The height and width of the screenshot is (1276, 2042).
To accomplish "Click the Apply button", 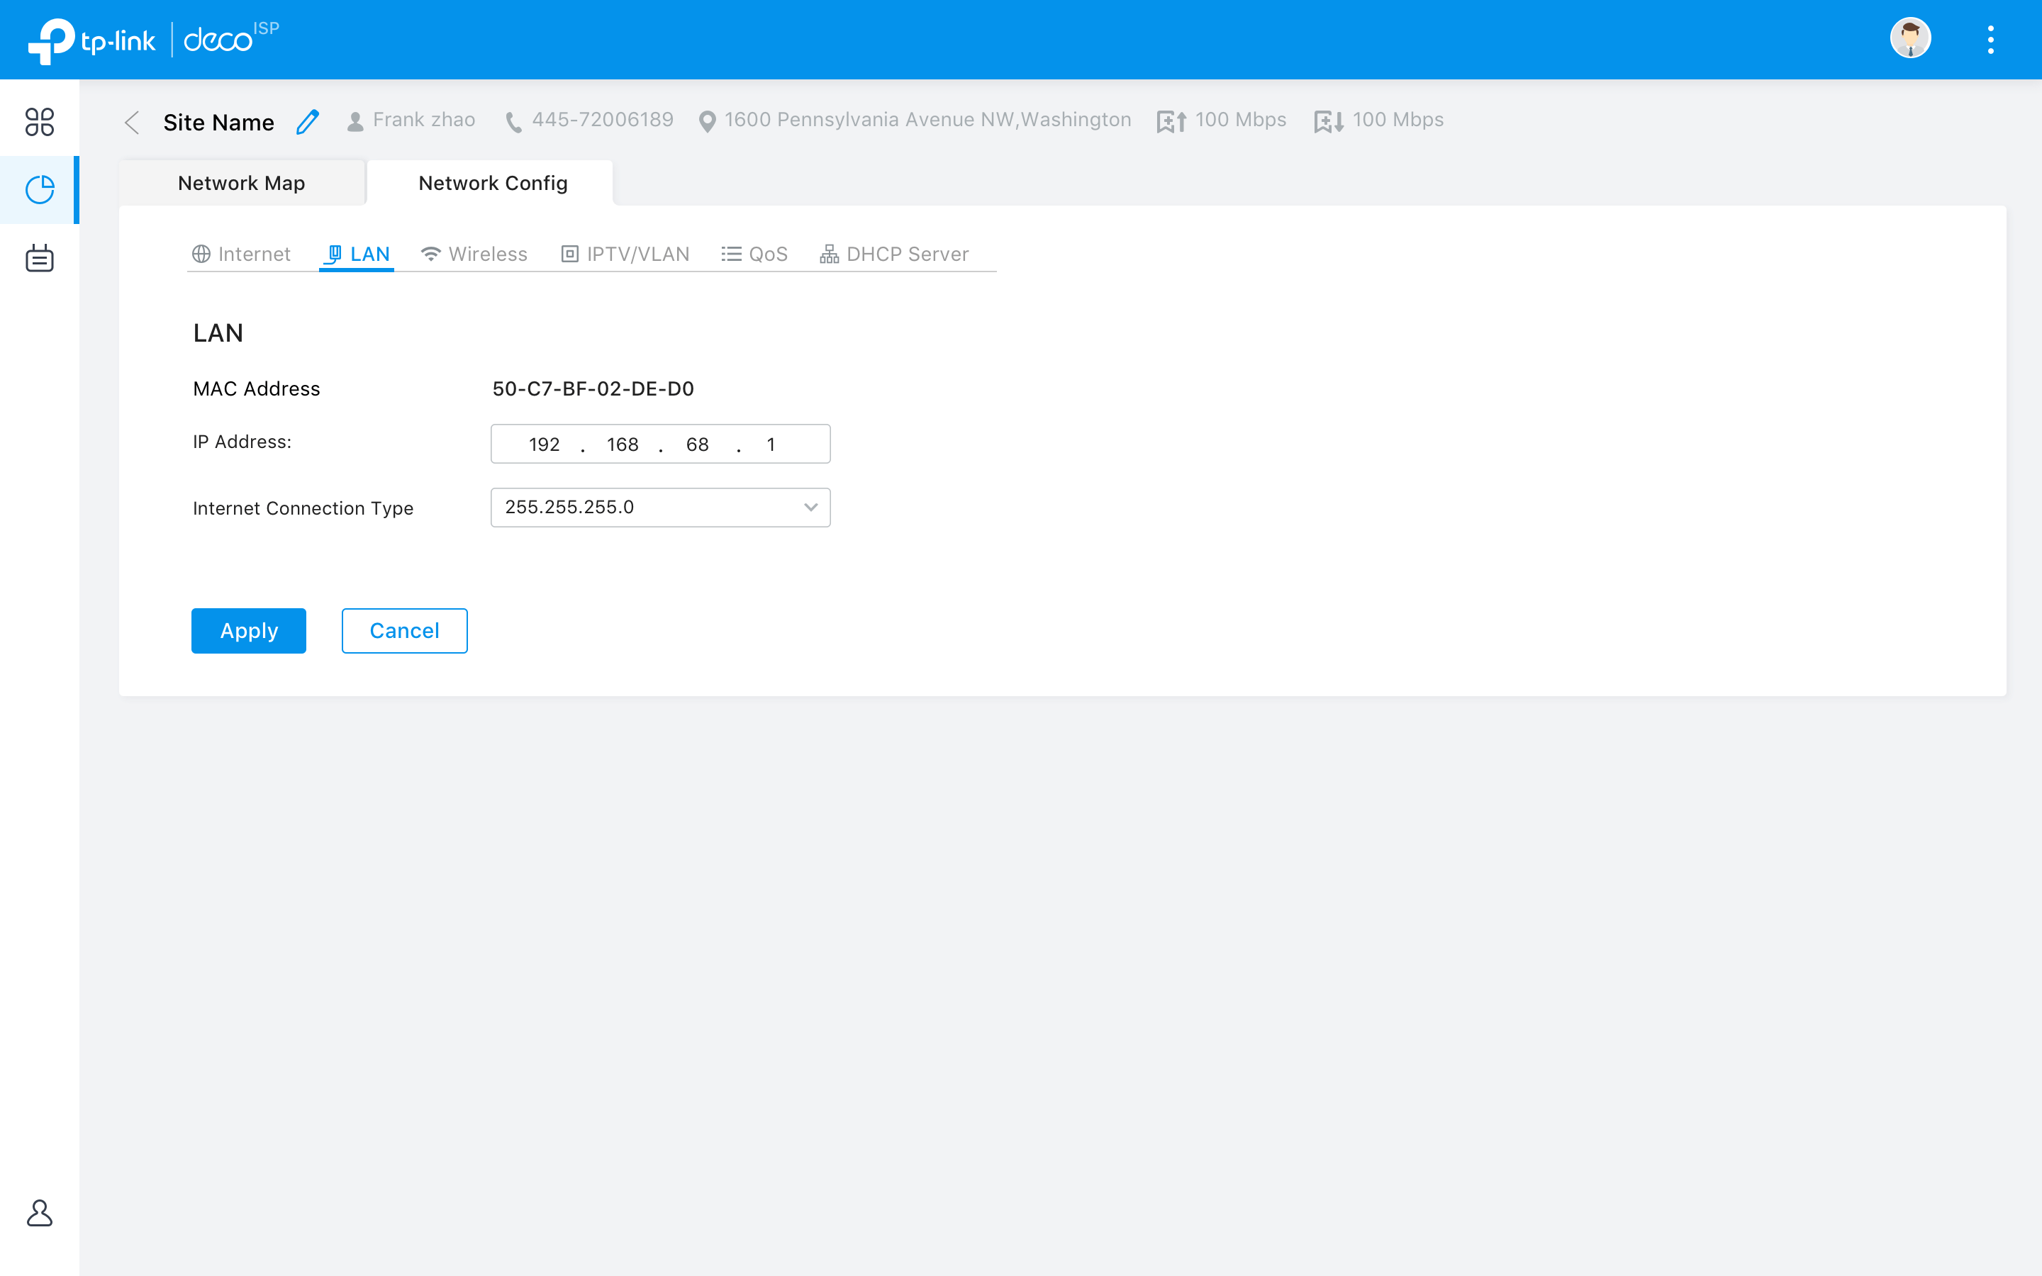I will click(x=249, y=630).
